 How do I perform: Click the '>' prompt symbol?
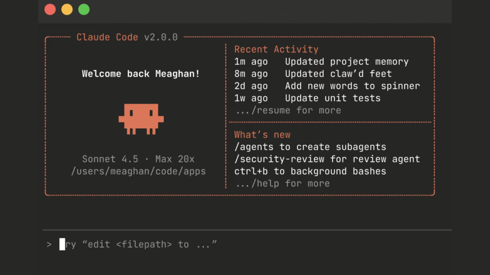pyautogui.click(x=49, y=244)
